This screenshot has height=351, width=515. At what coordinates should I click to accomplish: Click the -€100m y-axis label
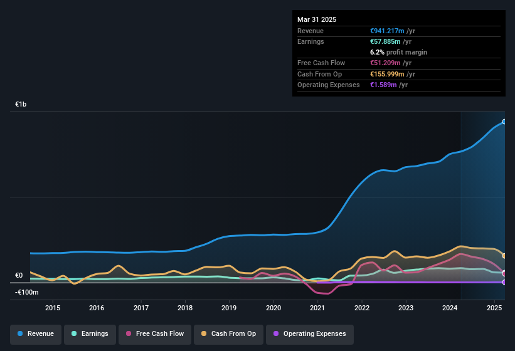coord(26,292)
